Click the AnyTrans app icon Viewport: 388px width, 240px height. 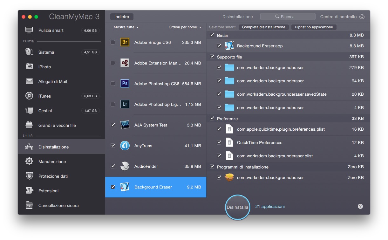(x=125, y=146)
